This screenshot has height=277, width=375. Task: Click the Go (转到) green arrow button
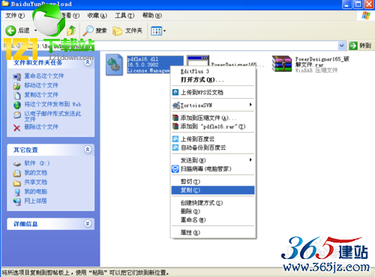tap(353, 46)
